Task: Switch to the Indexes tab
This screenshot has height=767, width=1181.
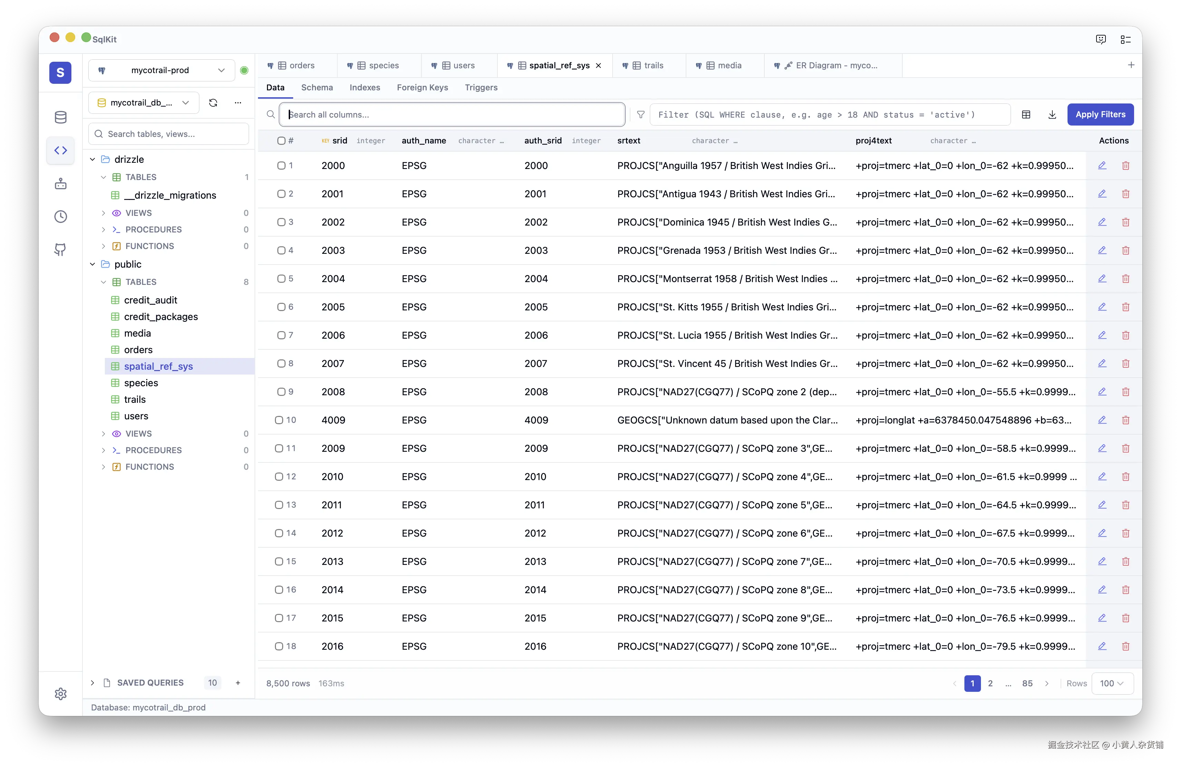Action: [365, 88]
